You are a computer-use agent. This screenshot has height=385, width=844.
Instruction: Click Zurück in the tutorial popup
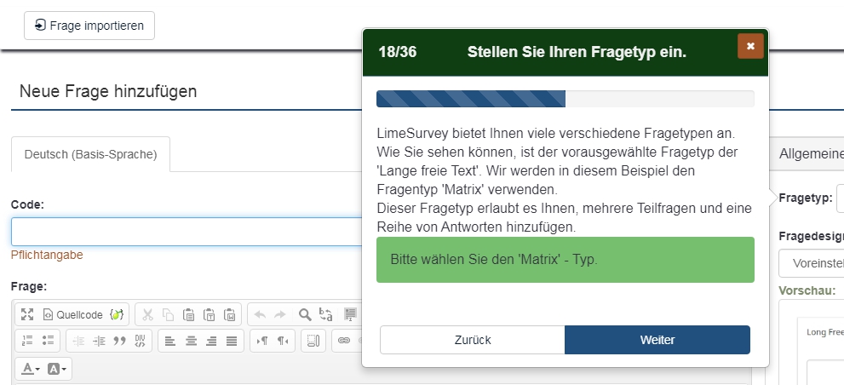(x=472, y=340)
